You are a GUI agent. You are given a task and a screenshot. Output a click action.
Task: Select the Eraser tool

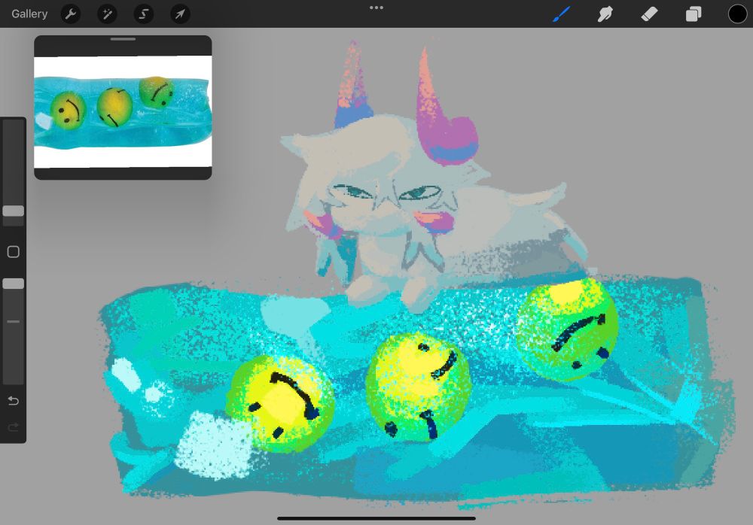(x=649, y=14)
